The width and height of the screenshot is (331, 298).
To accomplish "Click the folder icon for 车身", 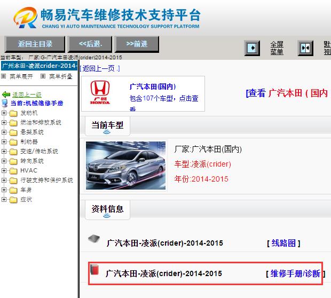I will click(13, 190).
